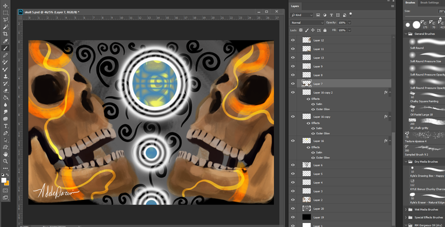
Task: Lock transparent pixels of layer
Action: pos(301,30)
